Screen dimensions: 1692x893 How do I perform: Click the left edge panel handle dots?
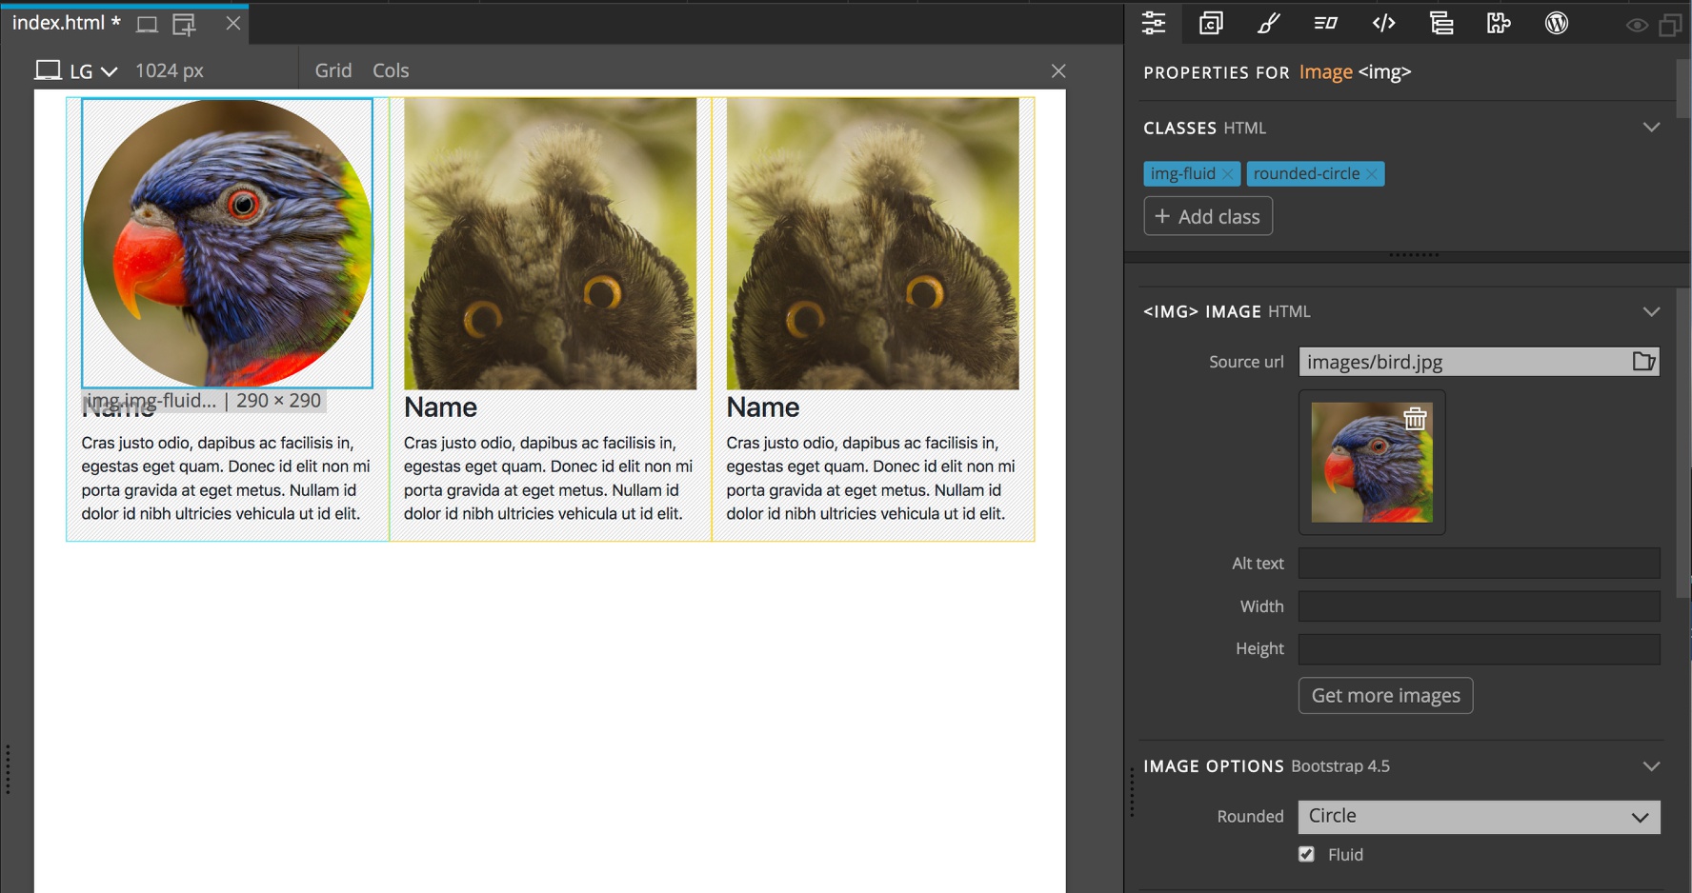(8, 769)
